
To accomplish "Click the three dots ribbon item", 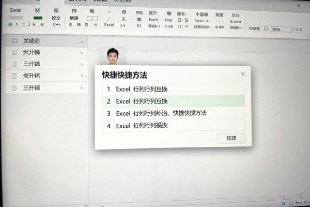I will pos(219,21).
